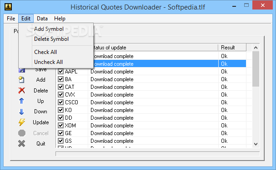Click the XOM symbol name

point(70,126)
